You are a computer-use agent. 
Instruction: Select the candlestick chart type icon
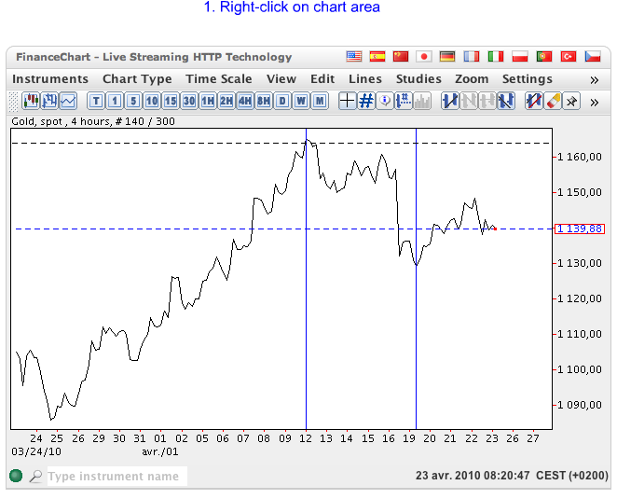[x=31, y=101]
